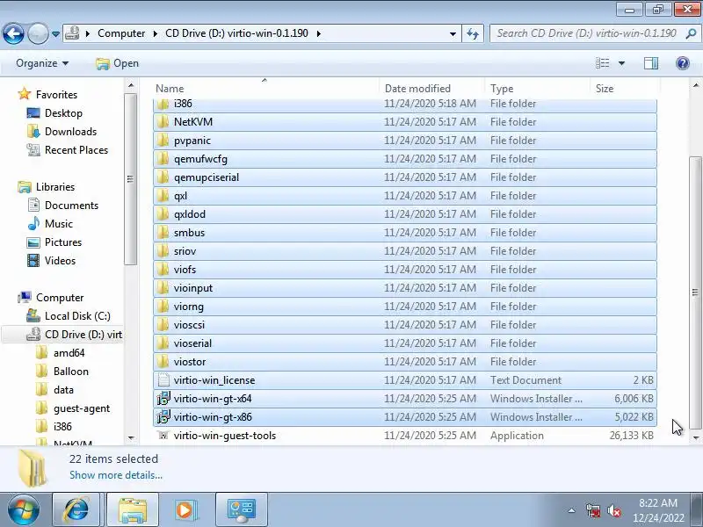Image resolution: width=703 pixels, height=527 pixels.
Task: Click the Show more details link
Action: click(116, 475)
